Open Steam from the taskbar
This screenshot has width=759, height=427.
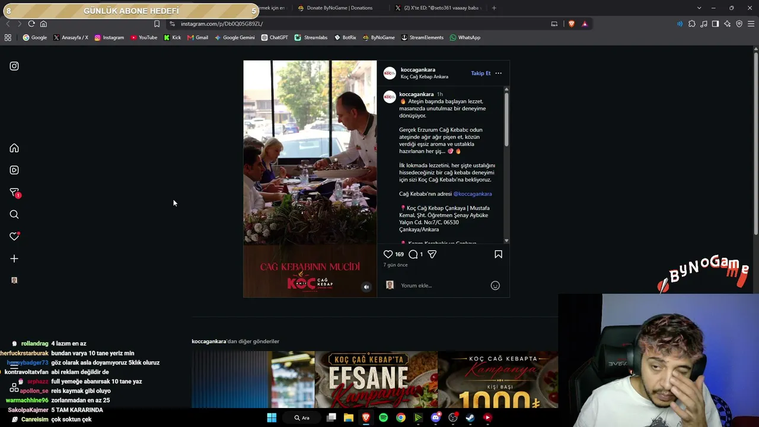pyautogui.click(x=470, y=418)
